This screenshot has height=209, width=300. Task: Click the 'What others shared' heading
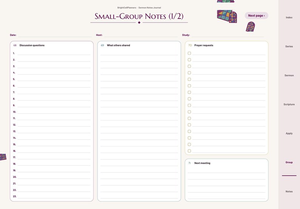point(118,45)
